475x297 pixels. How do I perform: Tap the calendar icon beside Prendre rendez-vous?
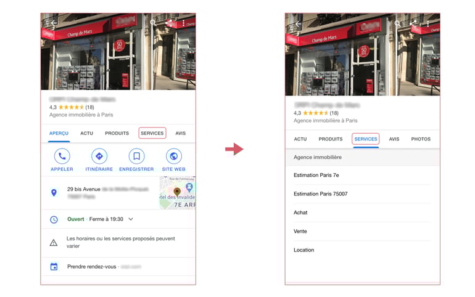click(54, 267)
